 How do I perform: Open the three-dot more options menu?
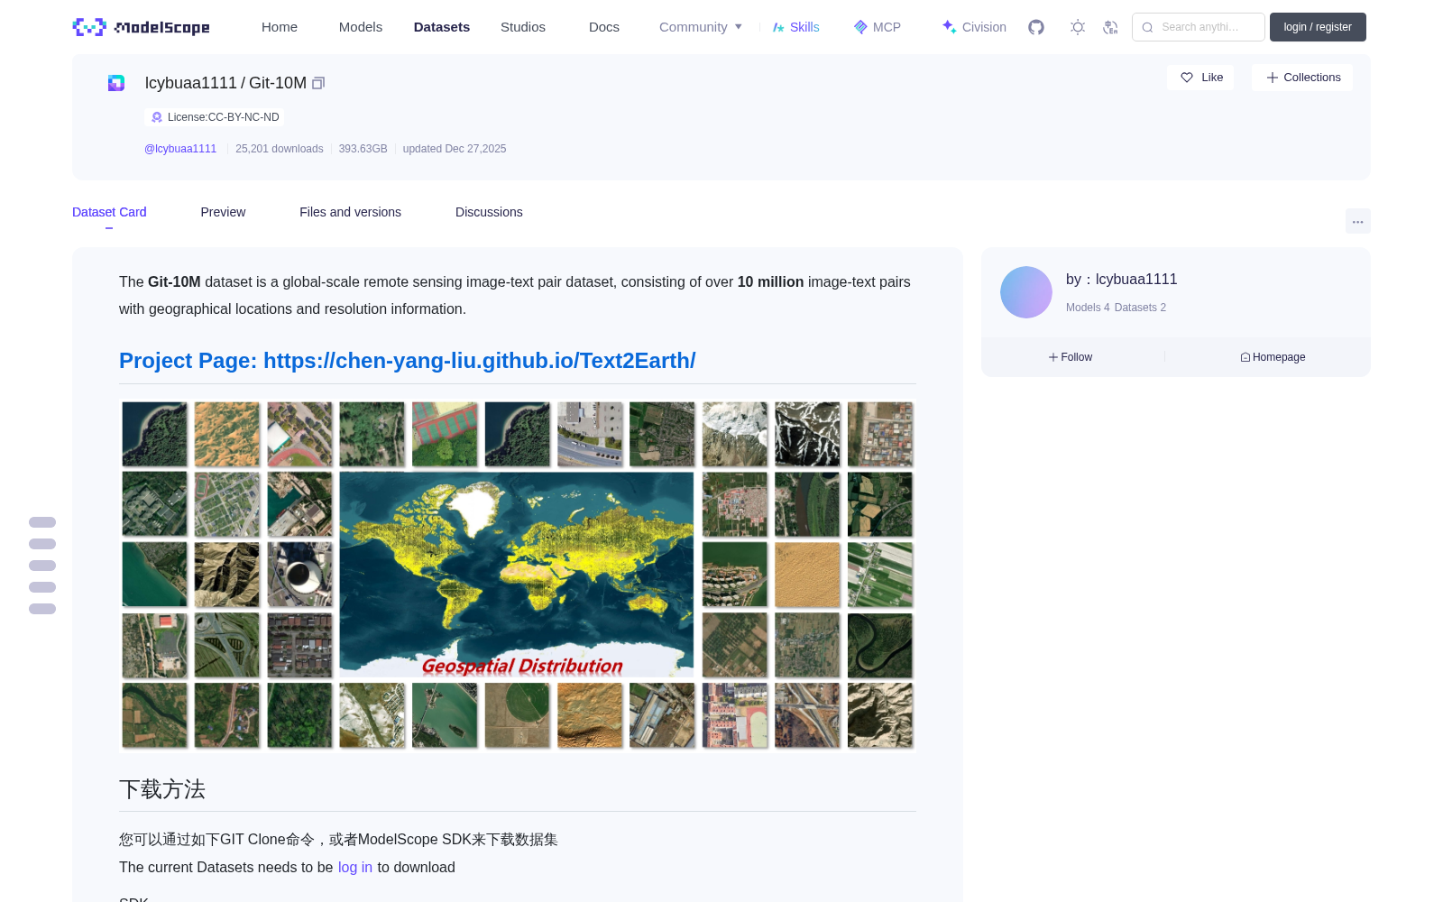click(x=1358, y=221)
